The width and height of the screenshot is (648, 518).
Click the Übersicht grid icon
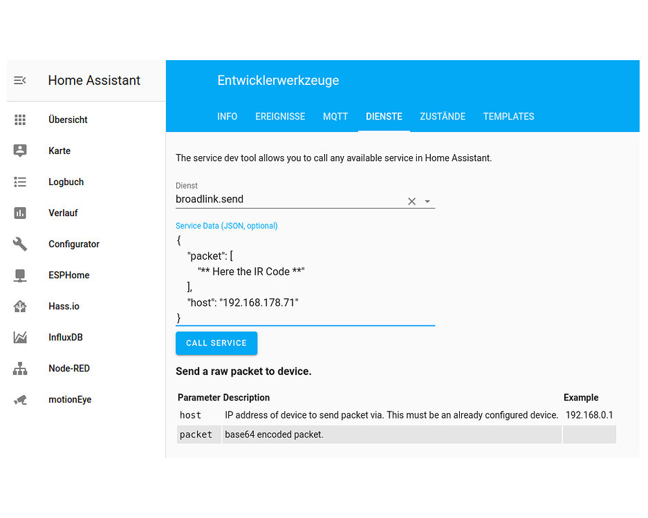tap(20, 119)
